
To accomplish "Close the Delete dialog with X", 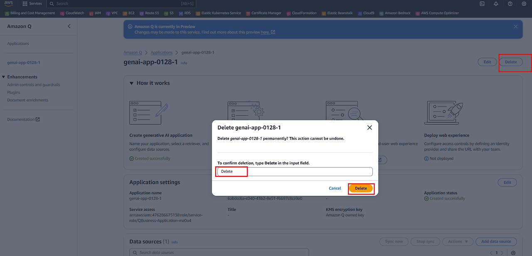I will [x=369, y=128].
